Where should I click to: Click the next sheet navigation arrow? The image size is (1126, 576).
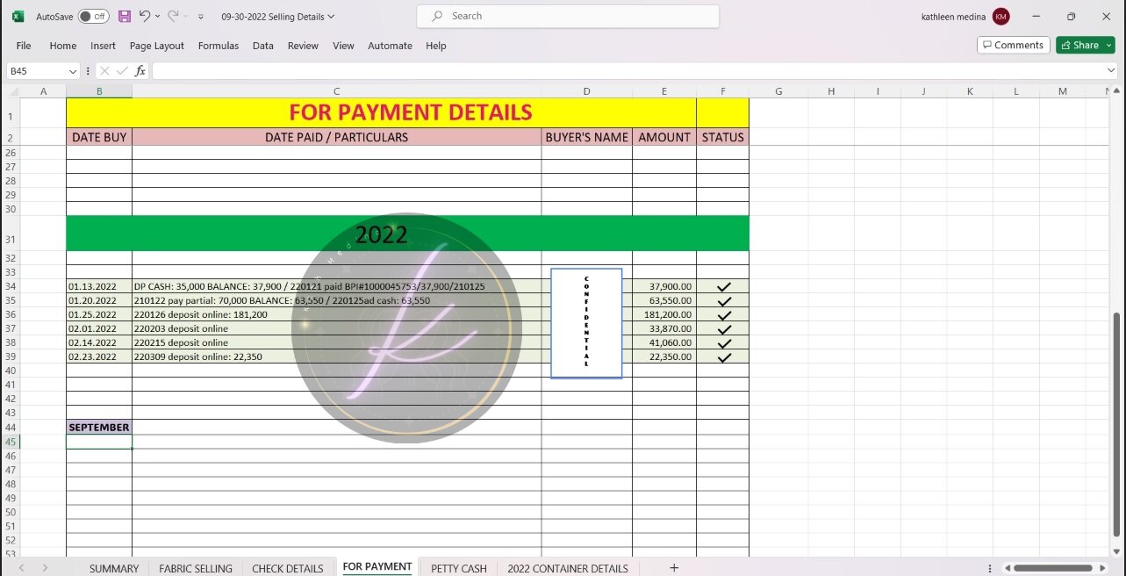click(45, 568)
